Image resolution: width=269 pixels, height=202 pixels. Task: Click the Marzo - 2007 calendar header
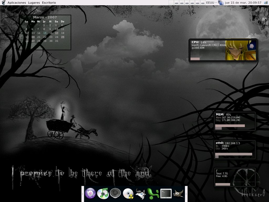pyautogui.click(x=45, y=17)
